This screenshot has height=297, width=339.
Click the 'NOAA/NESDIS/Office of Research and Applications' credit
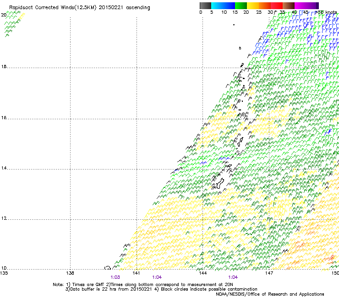[270, 294]
